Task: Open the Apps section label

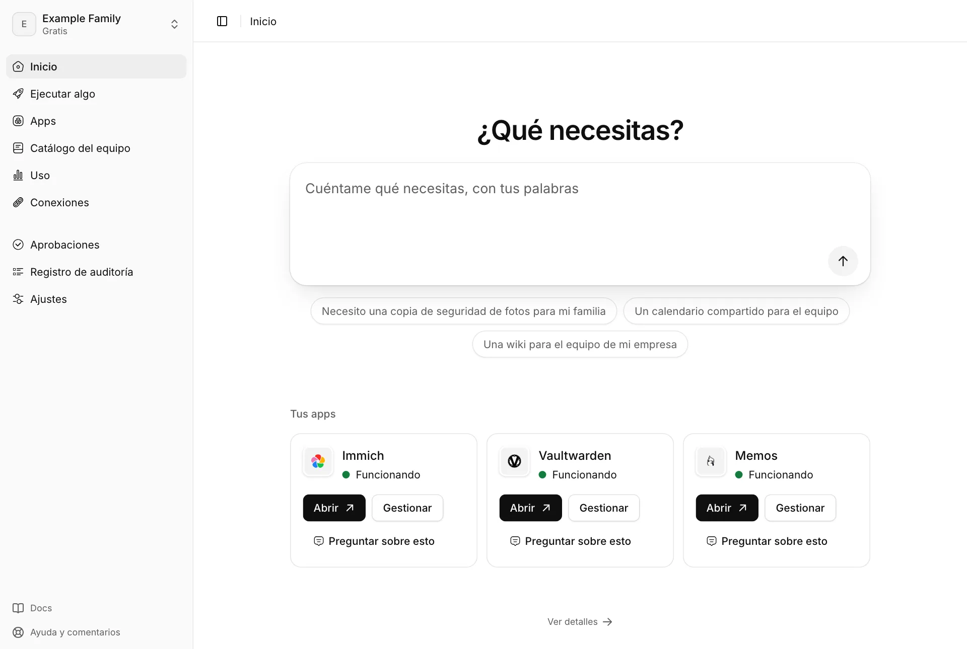Action: click(43, 121)
